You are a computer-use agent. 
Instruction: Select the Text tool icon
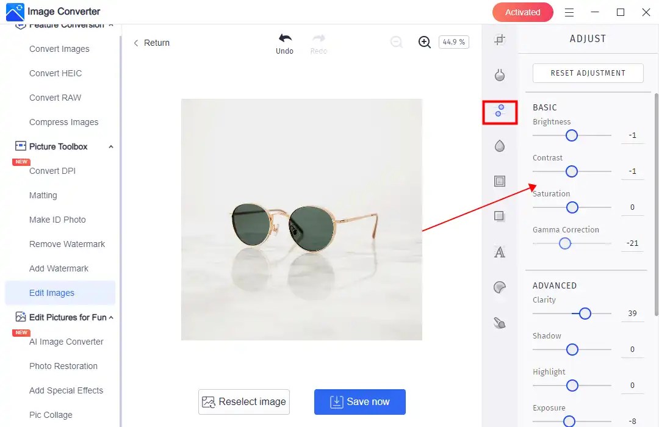[500, 251]
